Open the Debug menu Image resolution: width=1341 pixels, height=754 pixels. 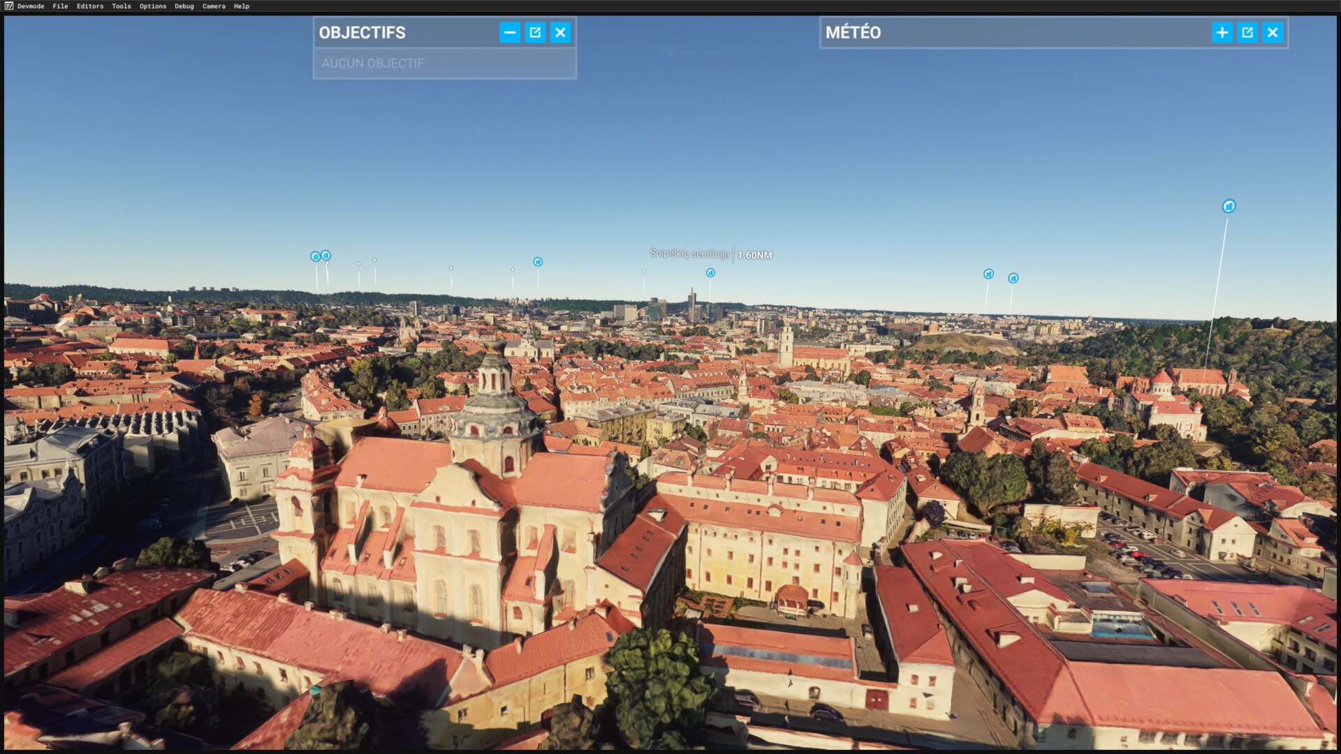[x=184, y=6]
